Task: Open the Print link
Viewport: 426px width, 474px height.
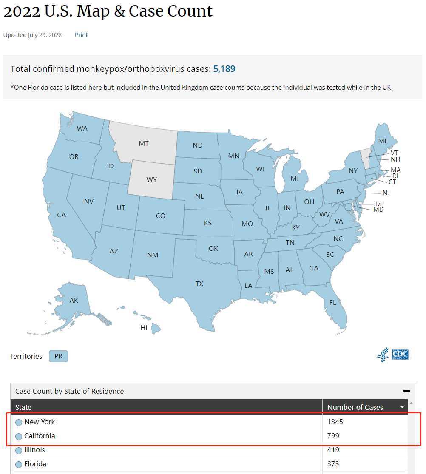Action: coord(81,35)
